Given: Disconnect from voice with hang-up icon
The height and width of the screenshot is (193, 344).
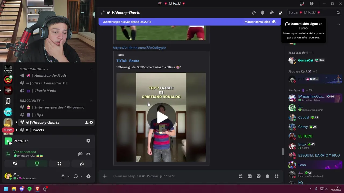Looking at the screenshot, I should tap(88, 154).
